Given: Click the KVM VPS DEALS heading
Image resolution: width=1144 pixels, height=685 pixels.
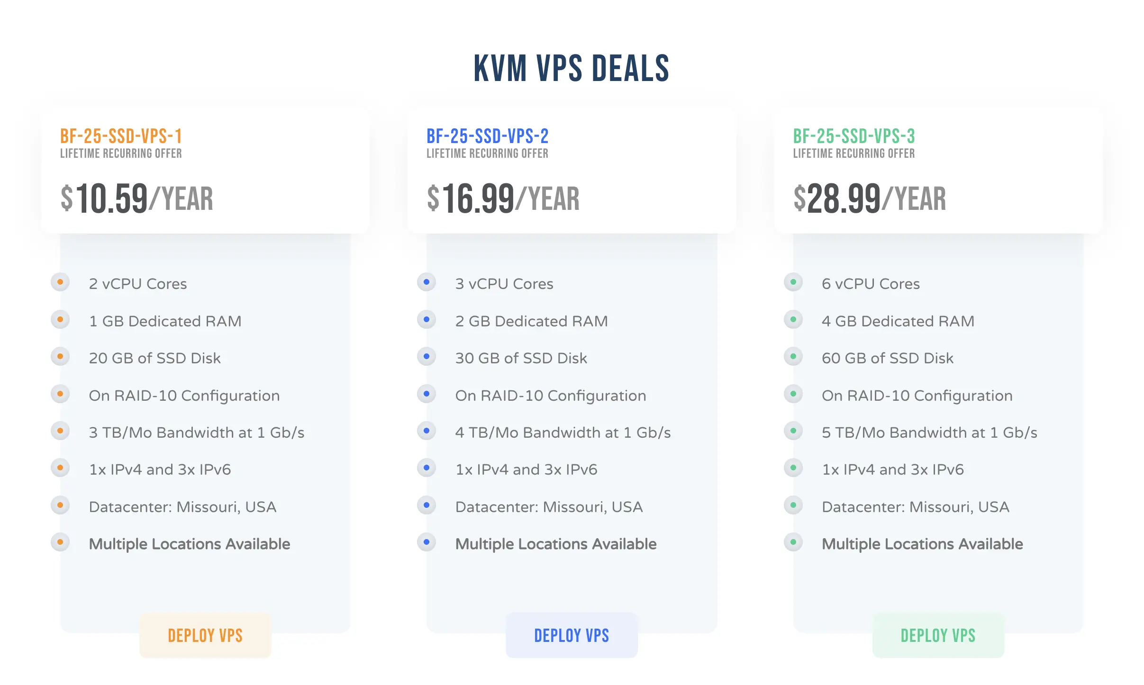Looking at the screenshot, I should pos(572,69).
